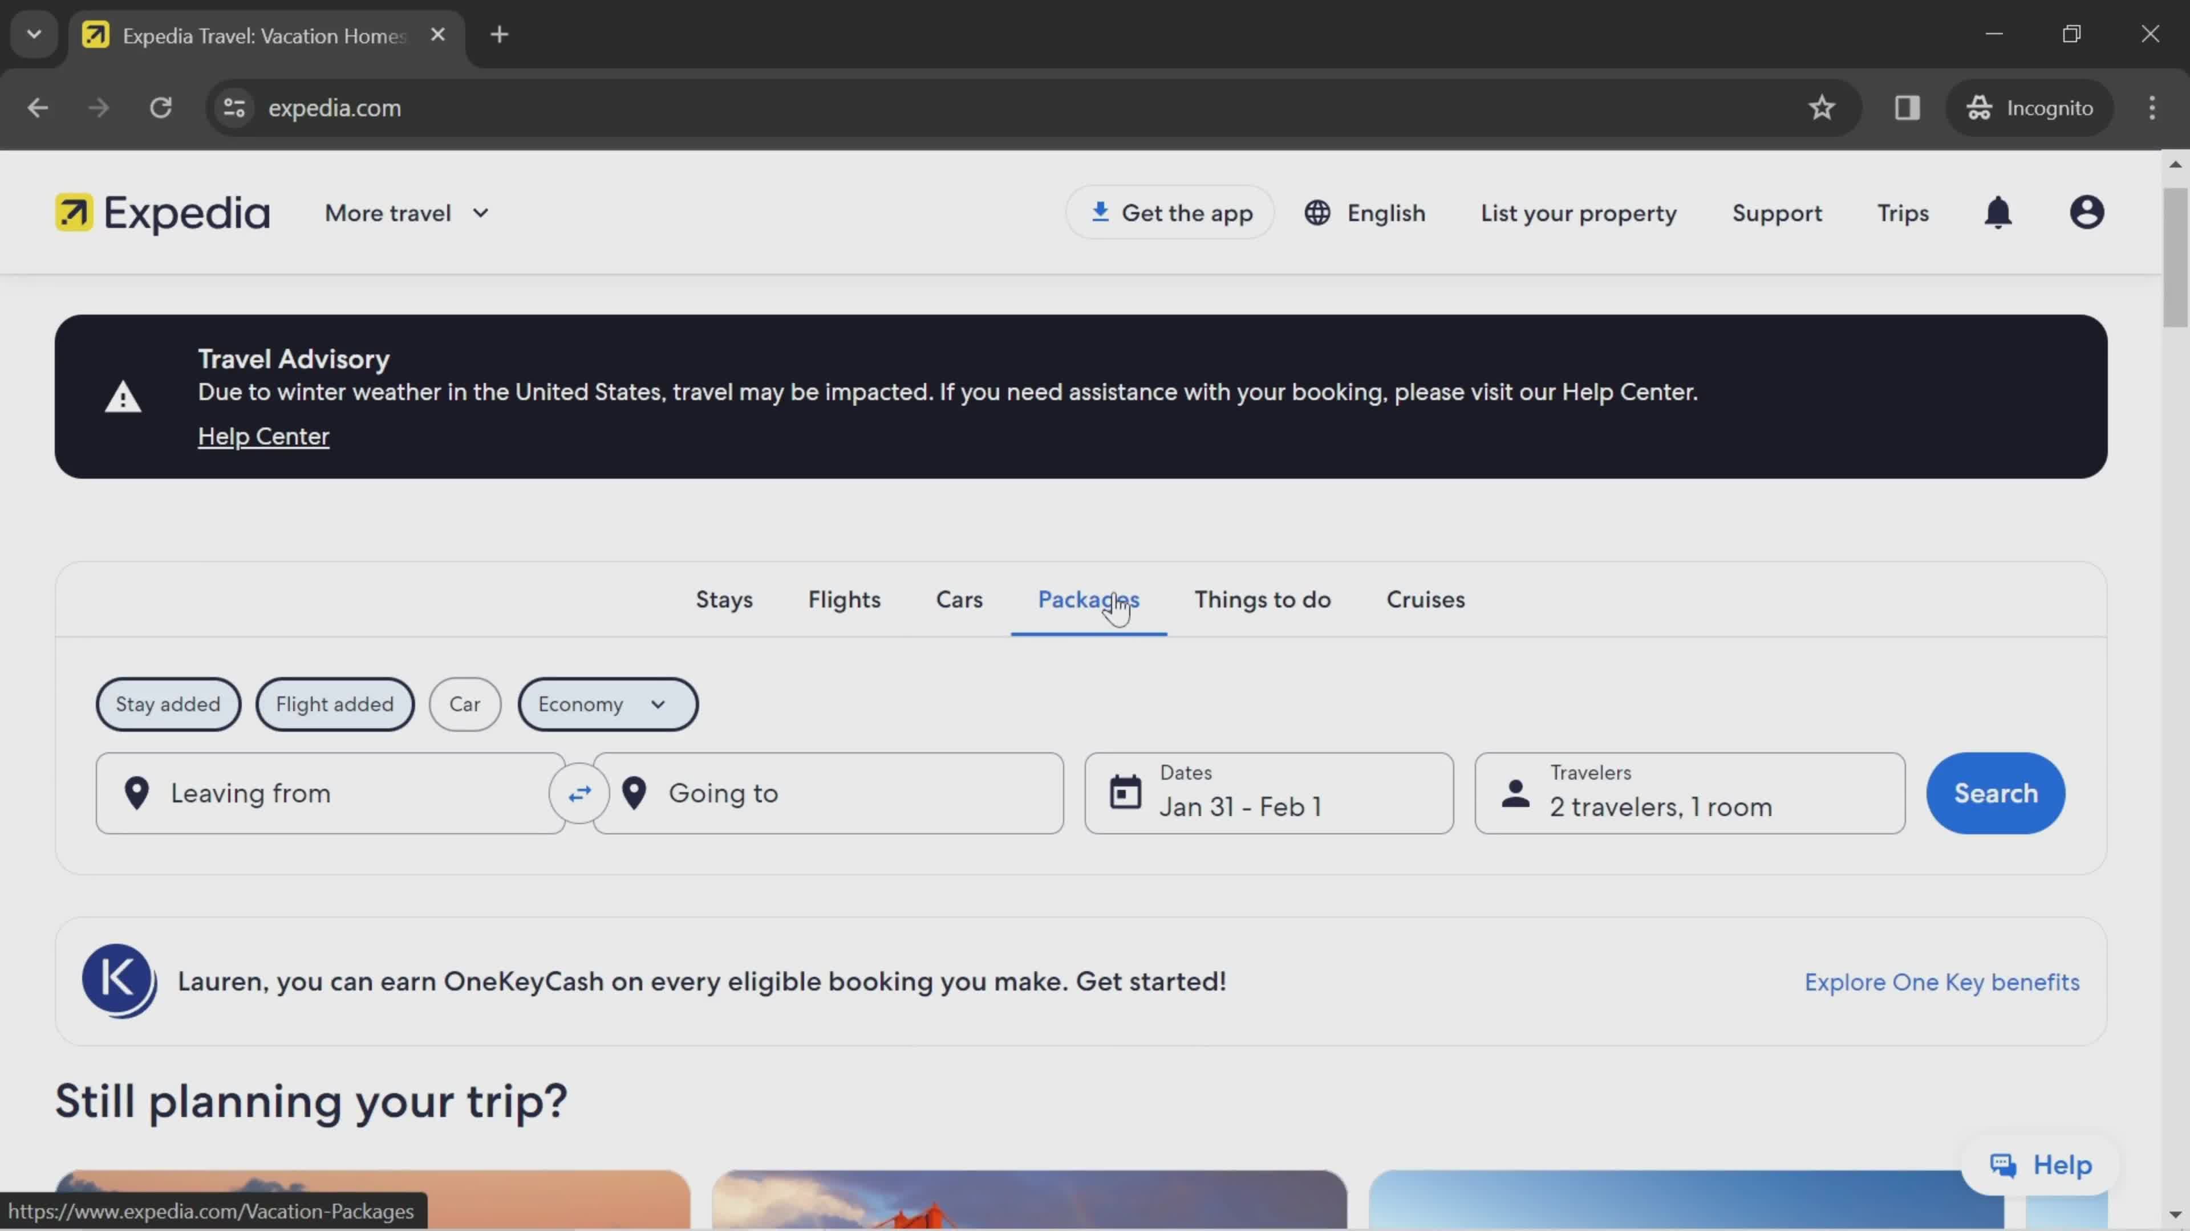Screen dimensions: 2190x1231
Task: Click the blue Search button
Action: (1996, 793)
